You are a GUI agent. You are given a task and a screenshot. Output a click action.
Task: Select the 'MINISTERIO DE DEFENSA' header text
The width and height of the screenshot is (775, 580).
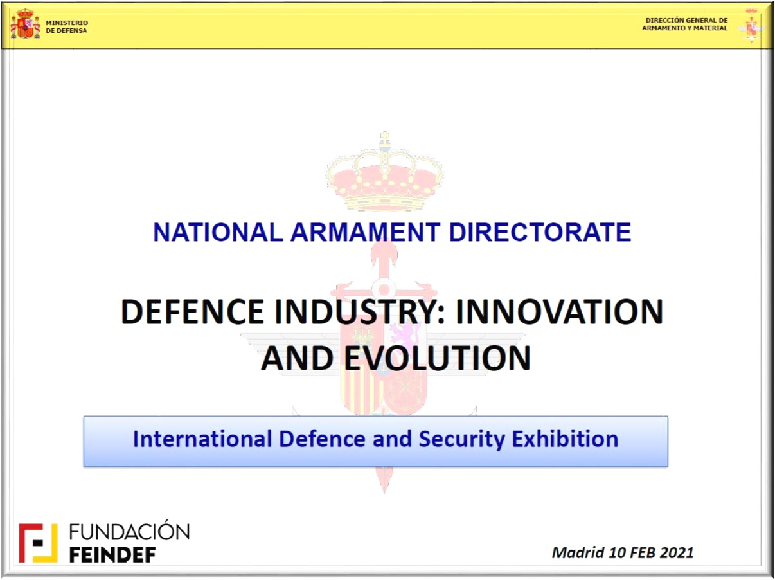(67, 26)
